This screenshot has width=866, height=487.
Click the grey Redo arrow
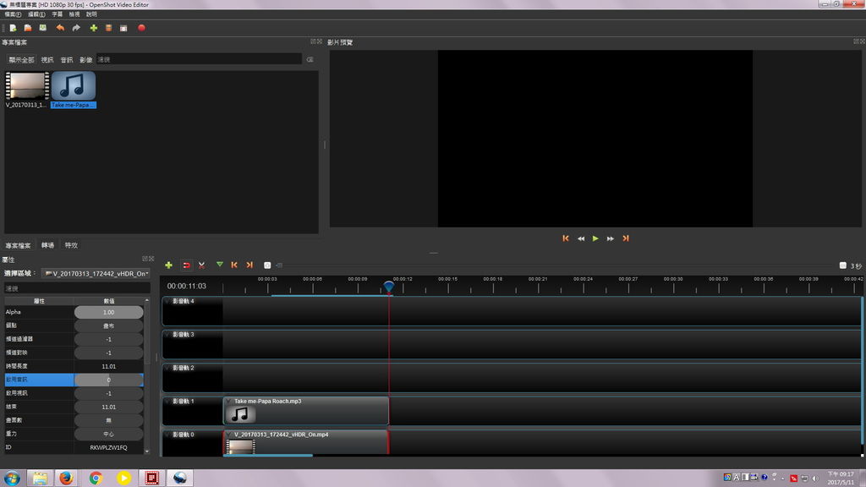click(76, 28)
